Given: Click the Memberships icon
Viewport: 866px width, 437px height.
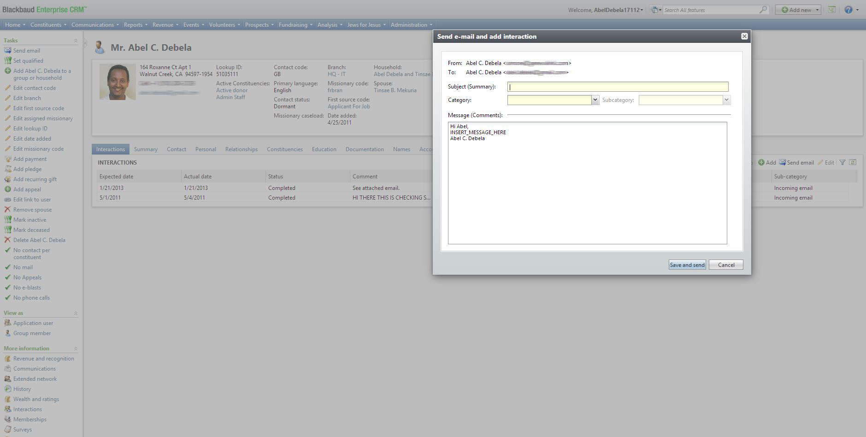Looking at the screenshot, I should pos(7,419).
